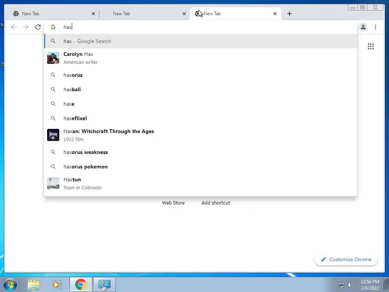Click the Customize Chrome button
Screen dimensions: 389x292
[x=346, y=259]
